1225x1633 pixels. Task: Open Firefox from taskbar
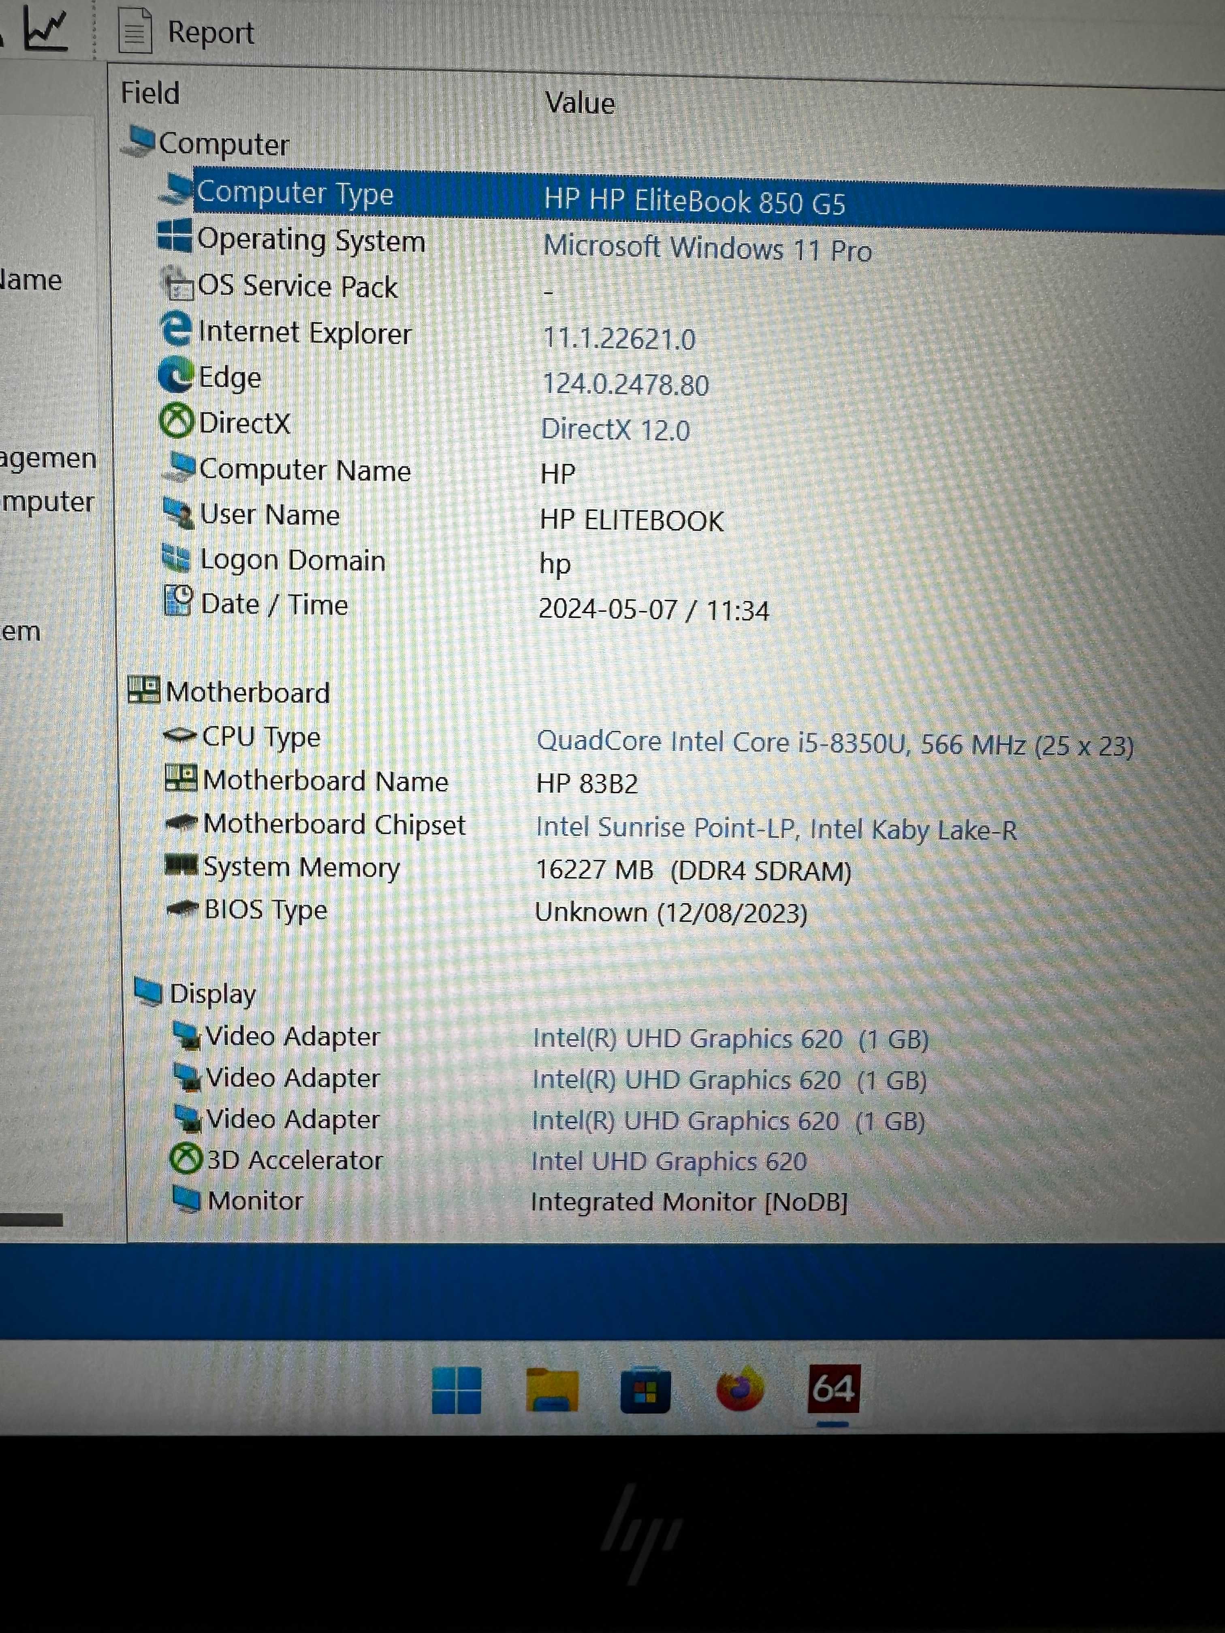740,1389
